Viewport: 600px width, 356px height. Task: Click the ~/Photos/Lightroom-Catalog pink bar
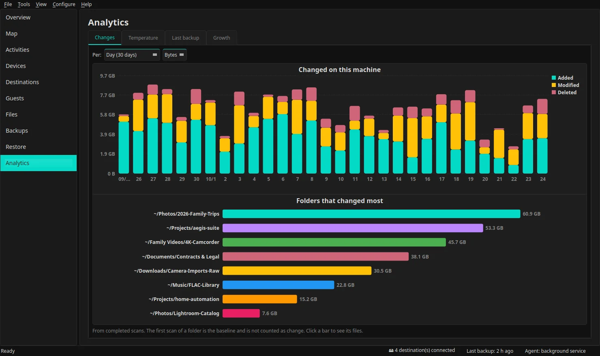click(x=241, y=313)
